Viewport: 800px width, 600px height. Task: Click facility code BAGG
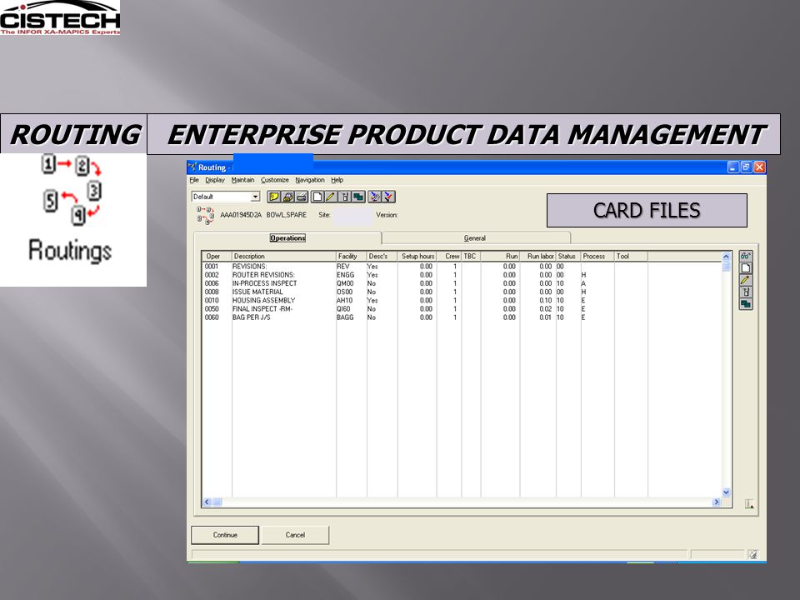tap(345, 317)
